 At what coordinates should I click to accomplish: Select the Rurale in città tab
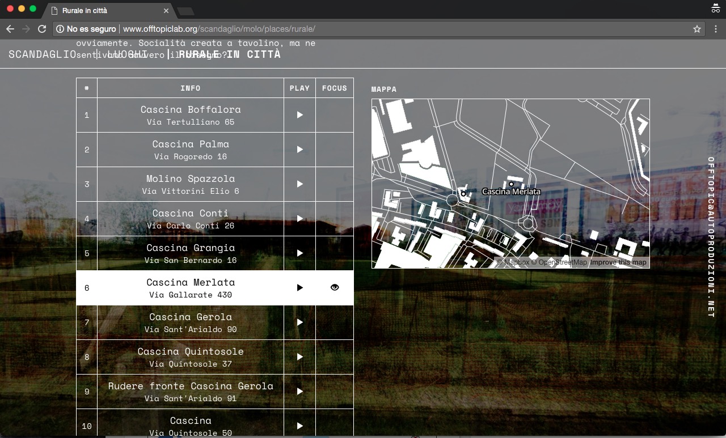coord(109,11)
